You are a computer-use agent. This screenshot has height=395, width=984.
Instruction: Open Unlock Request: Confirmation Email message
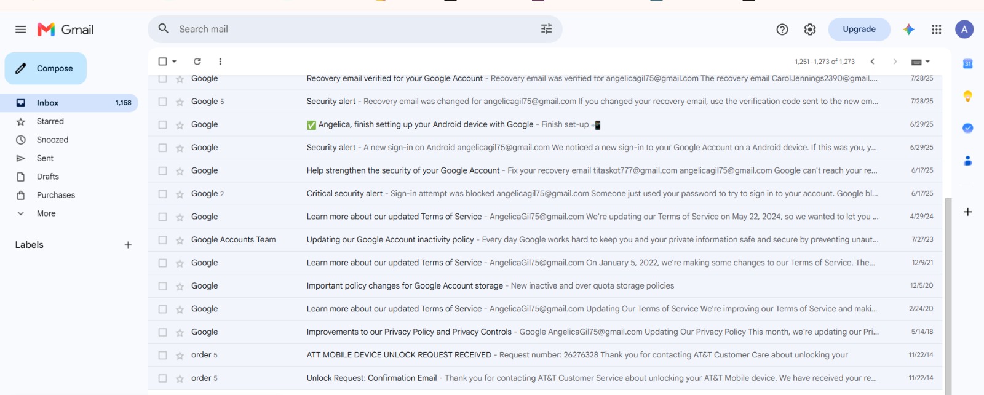(x=545, y=378)
